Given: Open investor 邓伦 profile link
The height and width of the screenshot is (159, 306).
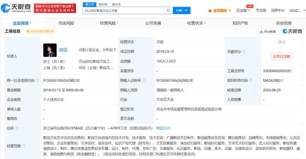Looking at the screenshot, I should click(63, 50).
